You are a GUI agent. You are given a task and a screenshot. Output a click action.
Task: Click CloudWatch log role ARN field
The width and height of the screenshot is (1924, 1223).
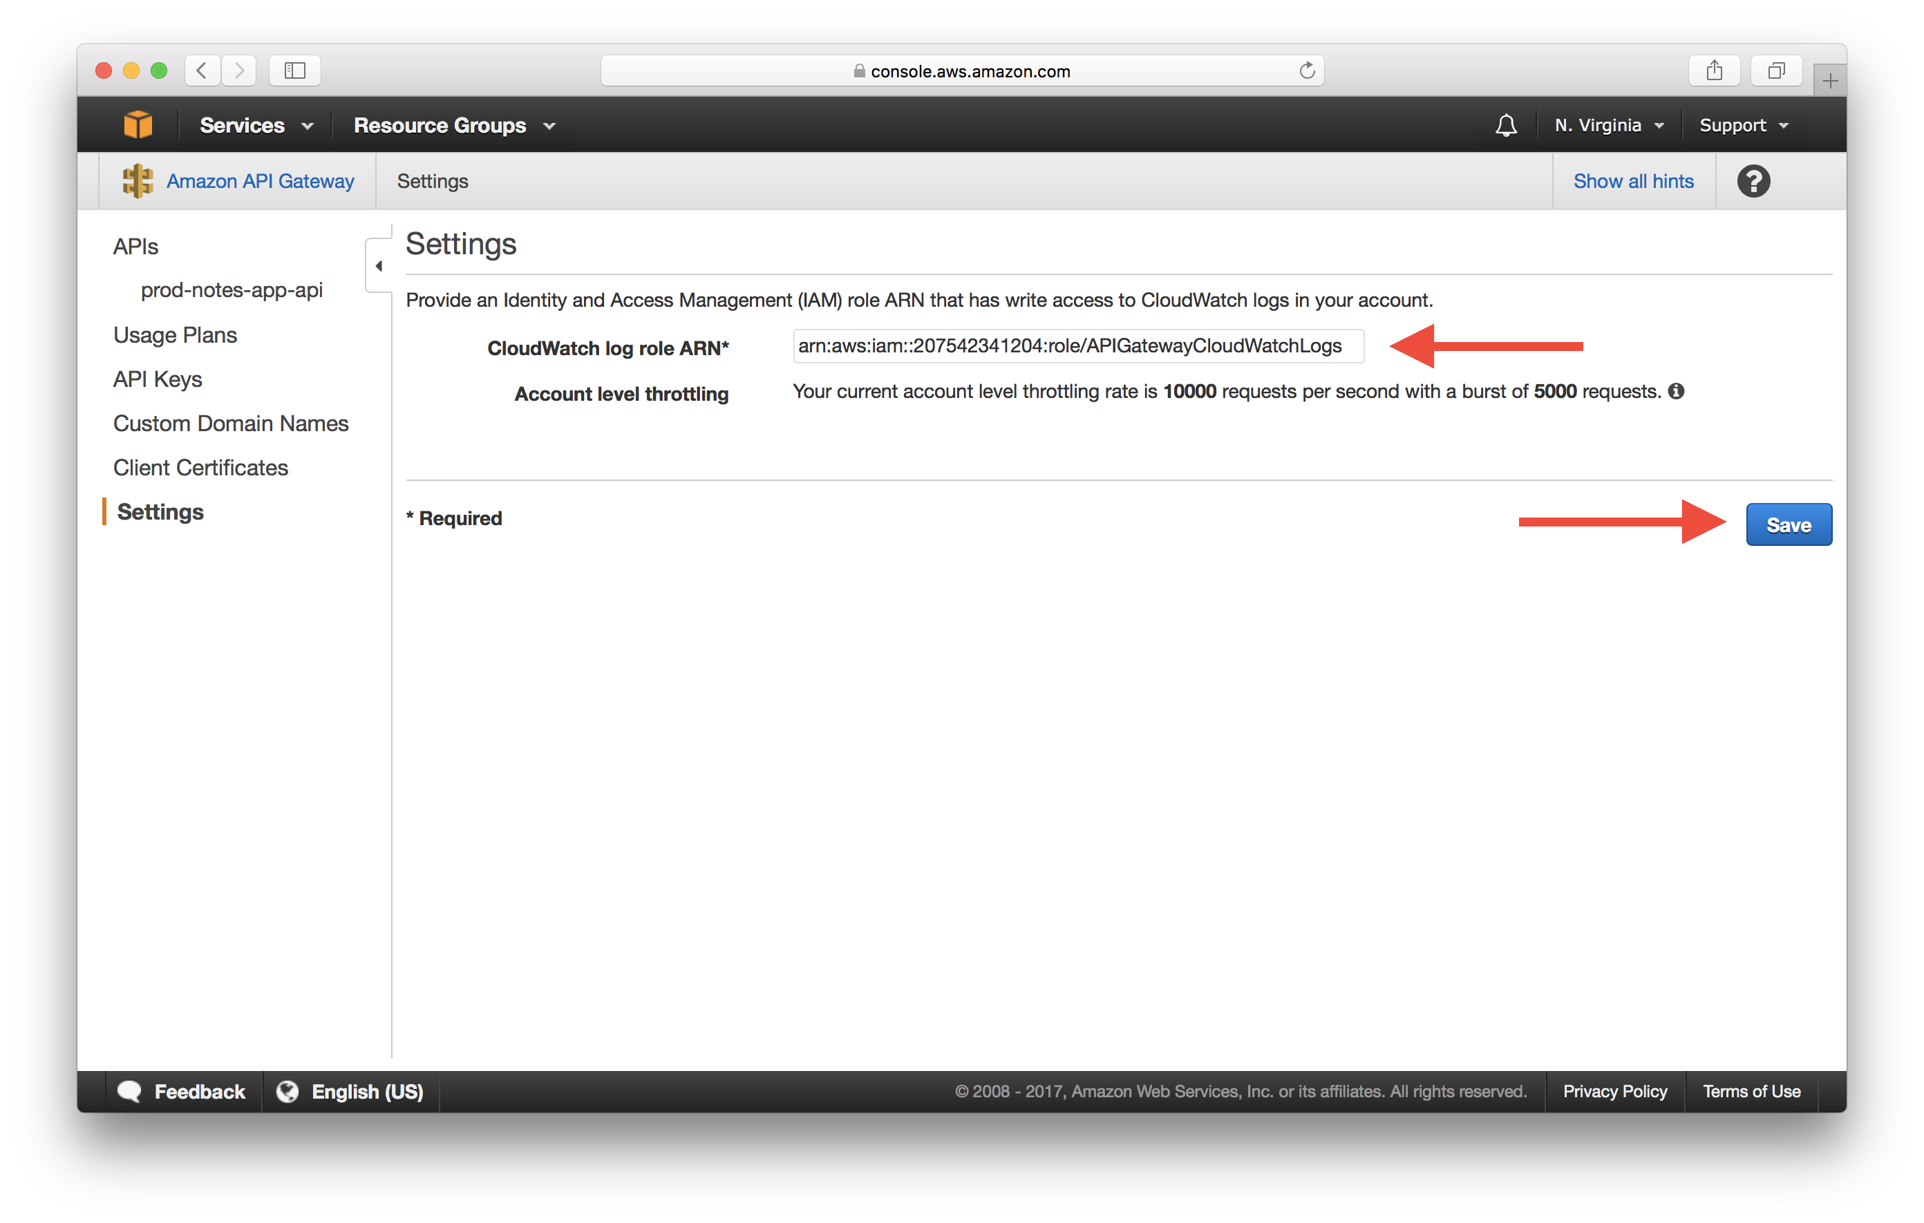1070,343
